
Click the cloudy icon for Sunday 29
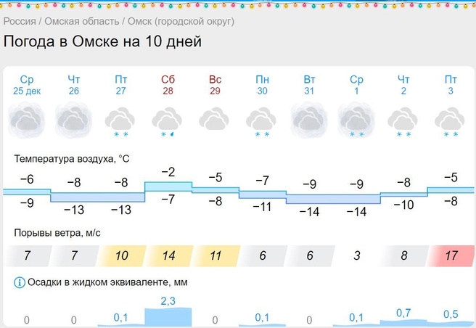[x=215, y=119]
